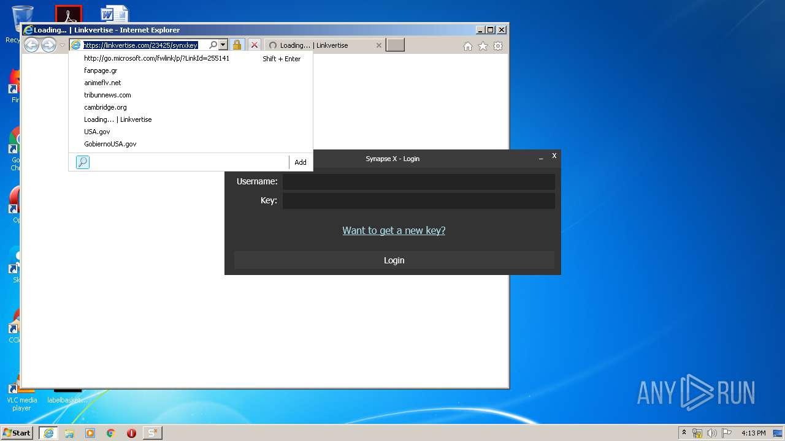This screenshot has height=441, width=785.
Task: Click the Internet Explorer back arrow
Action: [x=31, y=45]
